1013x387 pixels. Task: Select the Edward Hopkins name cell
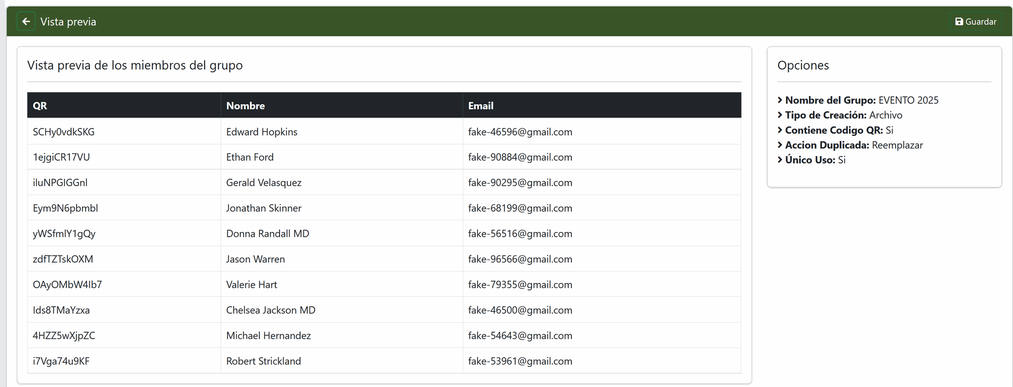(262, 132)
